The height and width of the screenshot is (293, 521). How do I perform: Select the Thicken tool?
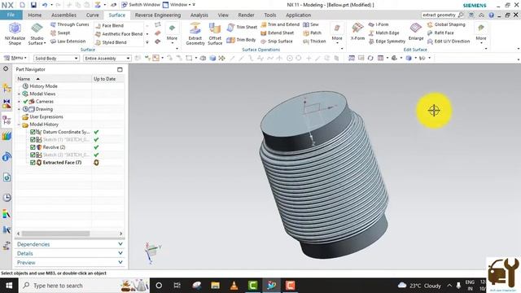314,42
